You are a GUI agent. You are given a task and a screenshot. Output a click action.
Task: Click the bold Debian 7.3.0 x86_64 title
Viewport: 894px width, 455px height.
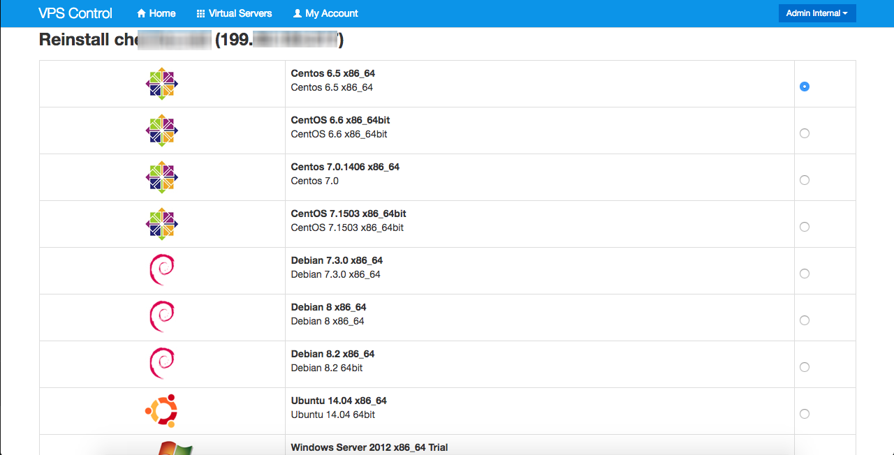coord(337,260)
